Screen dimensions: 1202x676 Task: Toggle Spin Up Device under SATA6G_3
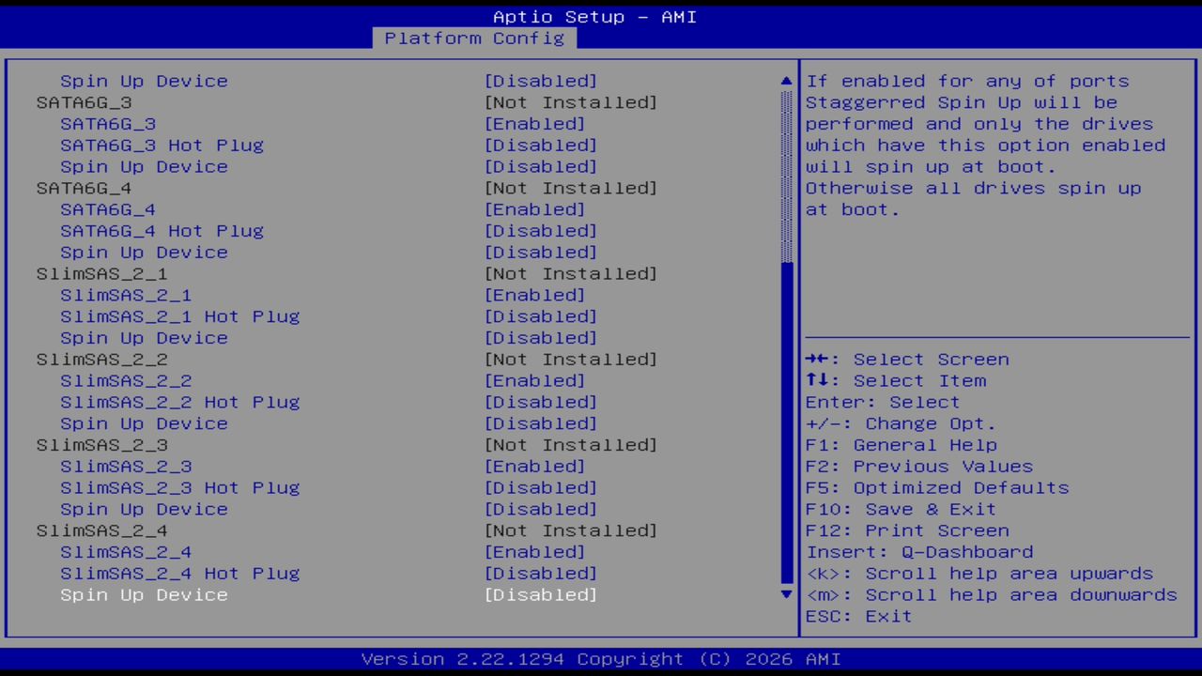144,166
